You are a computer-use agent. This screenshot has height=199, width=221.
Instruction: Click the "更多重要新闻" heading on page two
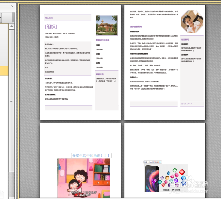136,27
